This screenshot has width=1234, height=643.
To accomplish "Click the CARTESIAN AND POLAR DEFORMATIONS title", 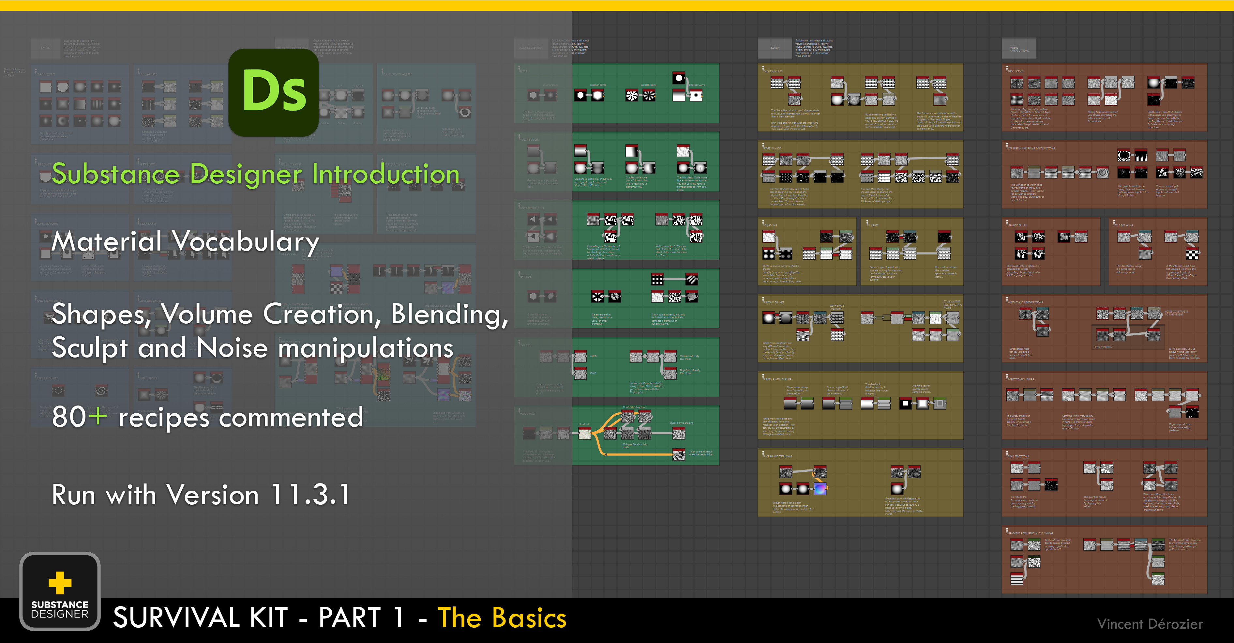I will [x=1031, y=148].
